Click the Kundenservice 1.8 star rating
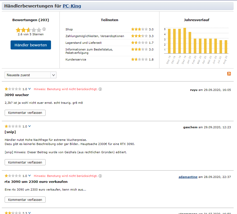This screenshot has width=237, height=214. [139, 59]
